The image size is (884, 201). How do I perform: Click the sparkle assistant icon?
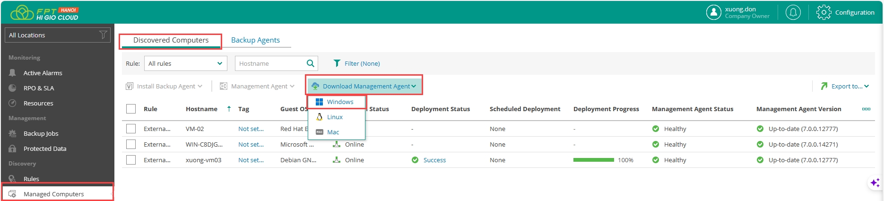pyautogui.click(x=875, y=183)
